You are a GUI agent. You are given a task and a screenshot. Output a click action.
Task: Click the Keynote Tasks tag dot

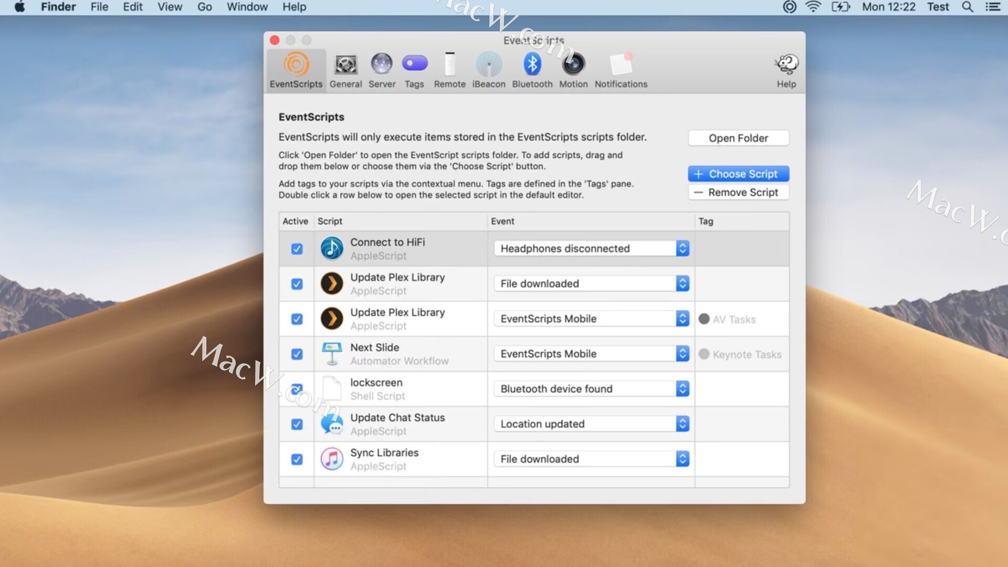coord(704,354)
